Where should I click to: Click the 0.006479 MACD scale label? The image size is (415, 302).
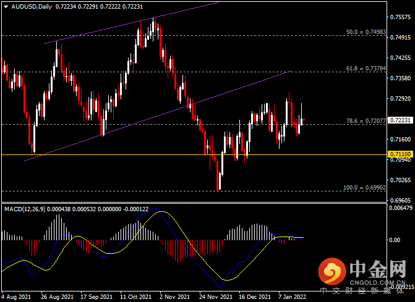[400, 209]
